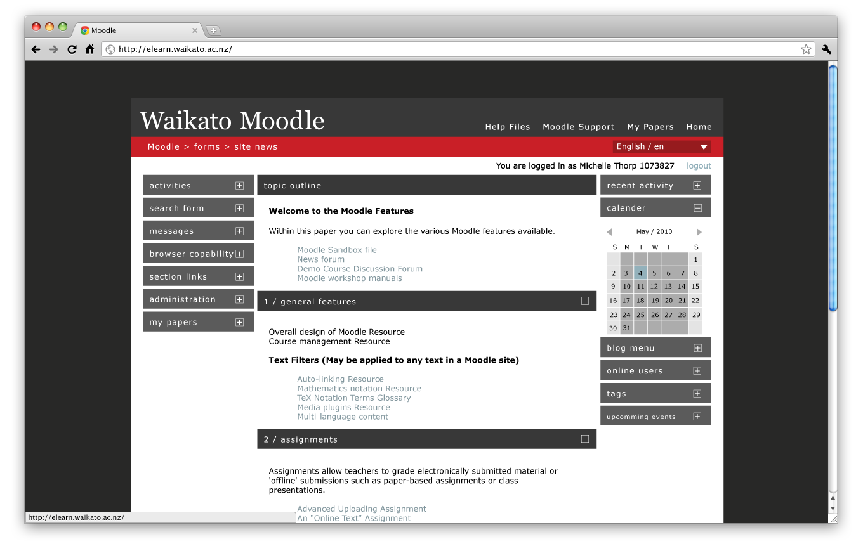Click the browser forward arrow
The height and width of the screenshot is (558, 863).
54,49
